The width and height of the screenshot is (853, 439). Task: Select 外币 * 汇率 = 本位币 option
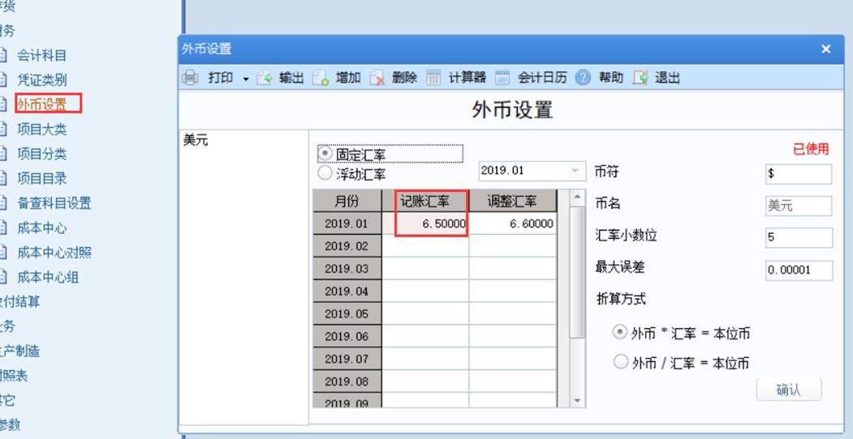tap(620, 332)
